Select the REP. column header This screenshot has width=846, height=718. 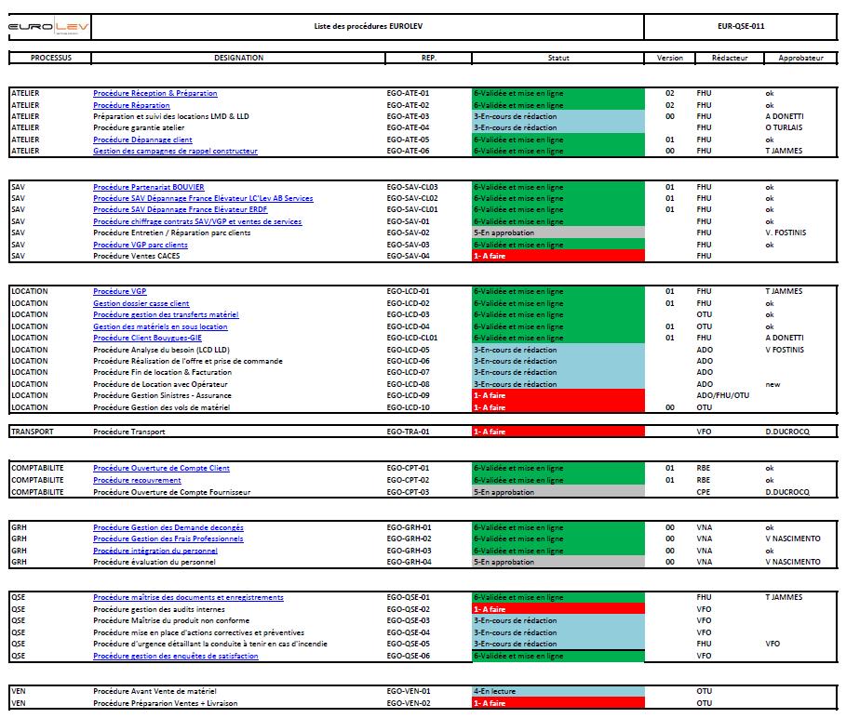(429, 58)
